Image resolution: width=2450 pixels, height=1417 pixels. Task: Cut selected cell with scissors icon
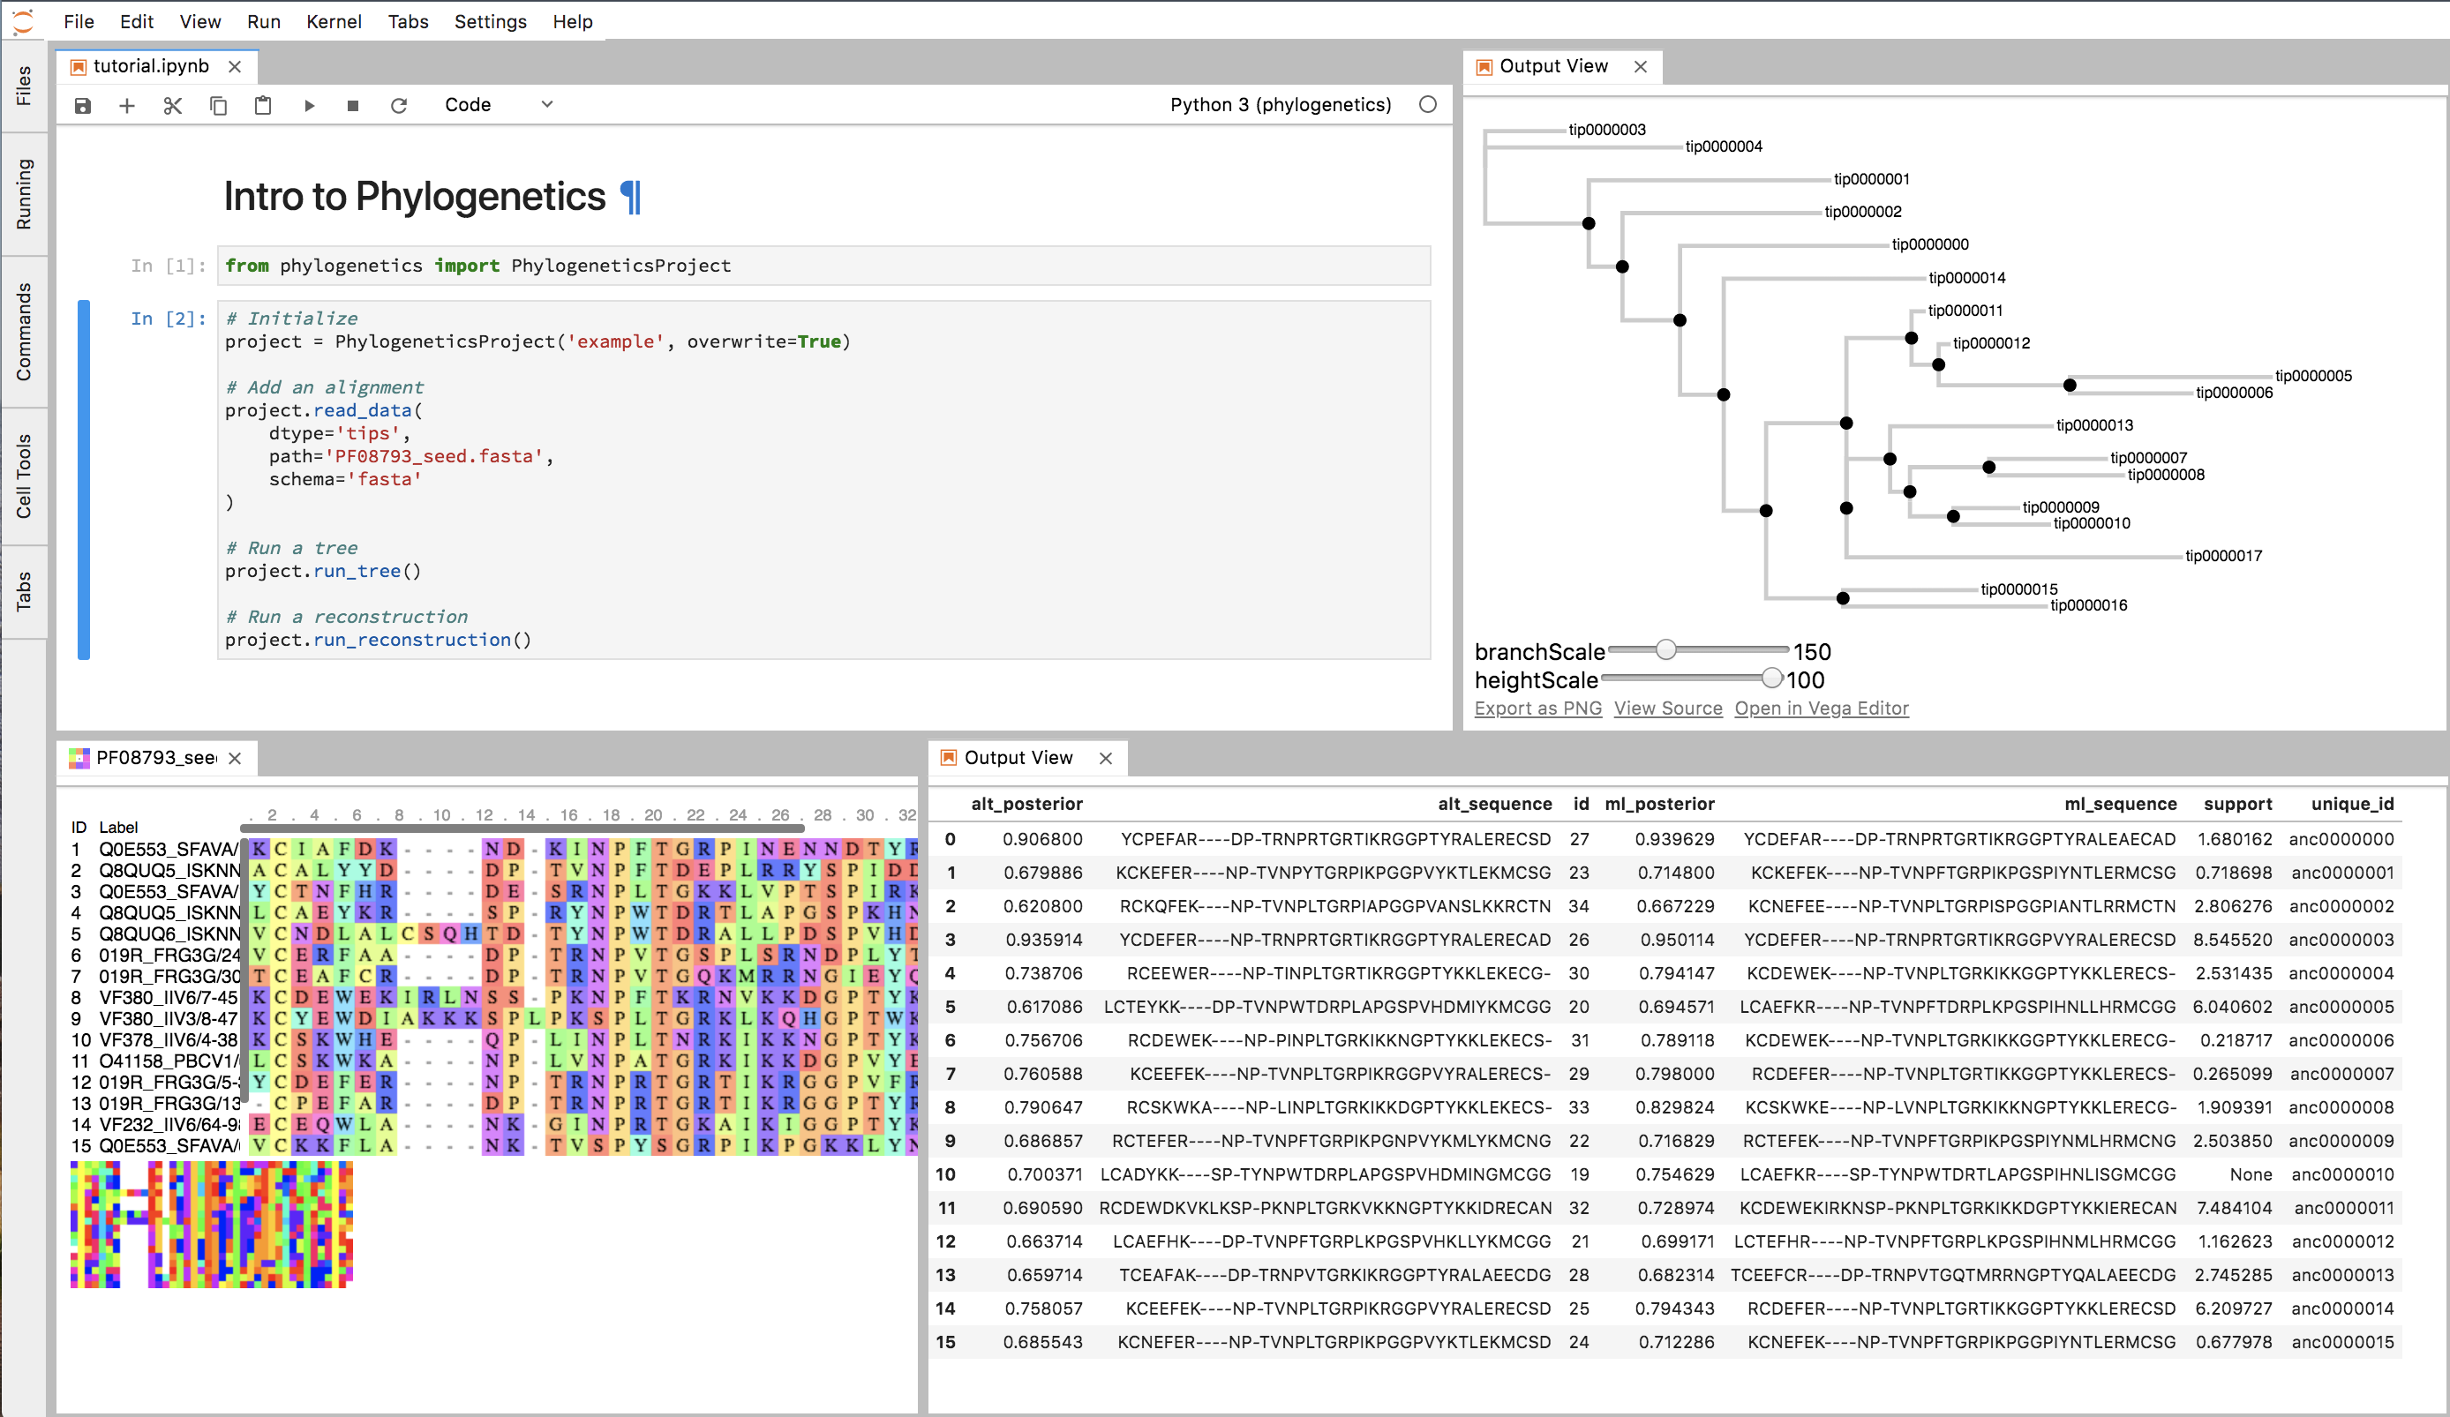pyautogui.click(x=173, y=105)
